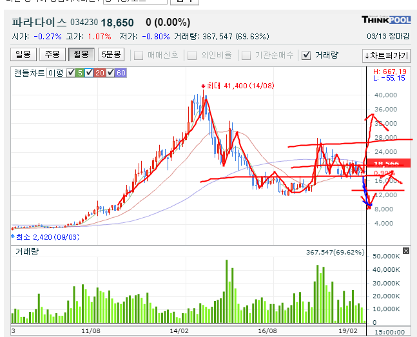Image resolution: width=417 pixels, height=337 pixels.
Task: Click the 최대 41,400 (14/08) marker
Action: pyautogui.click(x=238, y=86)
